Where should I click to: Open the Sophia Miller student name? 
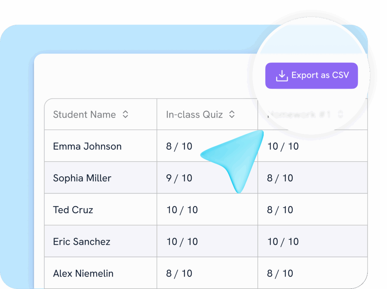[x=82, y=178]
